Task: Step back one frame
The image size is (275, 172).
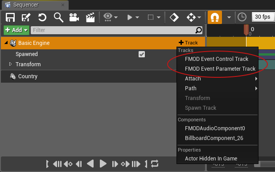Action: click(79, 164)
